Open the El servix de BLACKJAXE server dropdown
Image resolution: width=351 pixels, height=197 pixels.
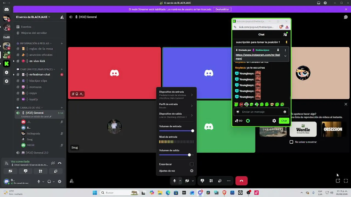pos(33,17)
